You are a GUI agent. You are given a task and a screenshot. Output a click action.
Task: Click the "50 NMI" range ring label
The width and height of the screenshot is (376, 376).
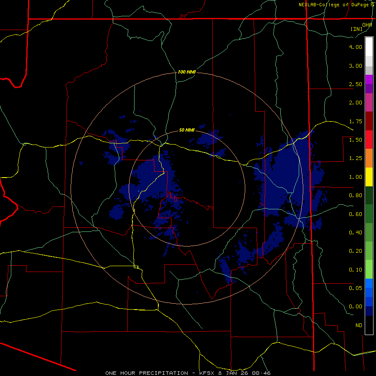coord(187,130)
